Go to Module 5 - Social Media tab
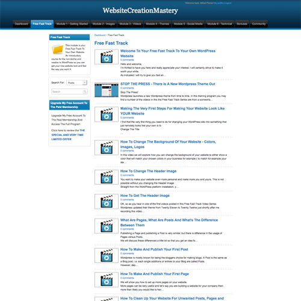The width and height of the screenshot is (301, 301). [x=188, y=23]
